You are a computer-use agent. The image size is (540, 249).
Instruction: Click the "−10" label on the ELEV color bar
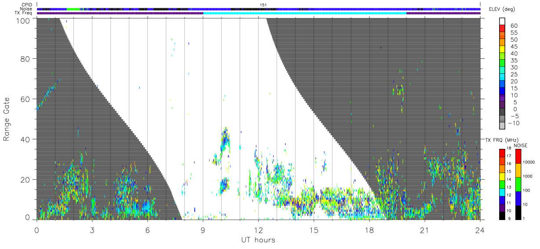pyautogui.click(x=513, y=123)
